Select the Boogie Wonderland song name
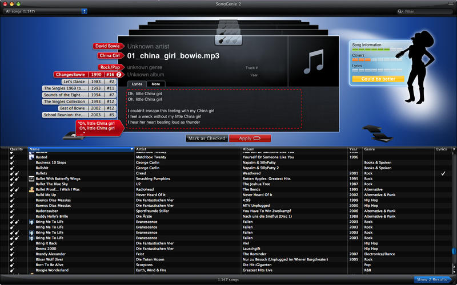 click(52, 270)
